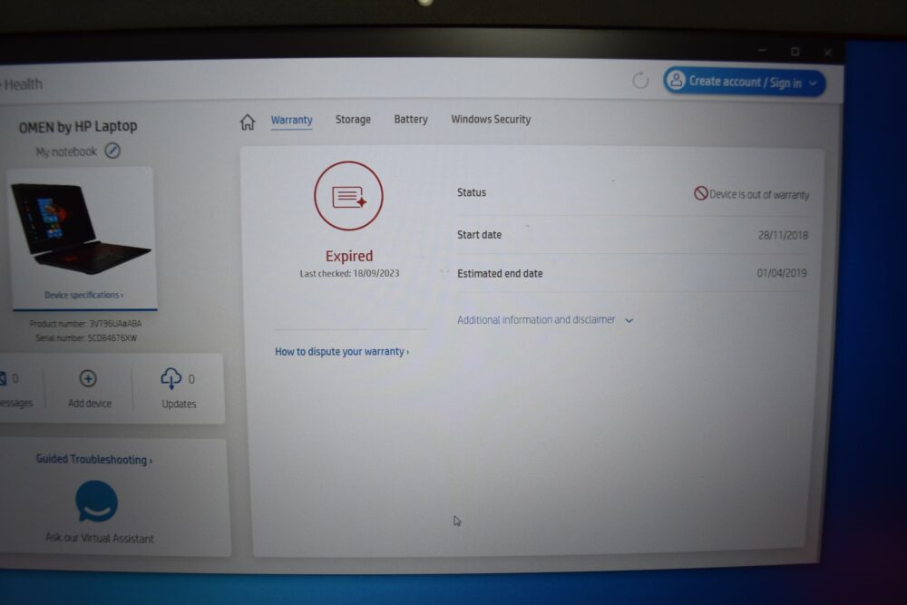Minimize the HP Support Assistant window
This screenshot has height=605, width=907.
coord(763,50)
